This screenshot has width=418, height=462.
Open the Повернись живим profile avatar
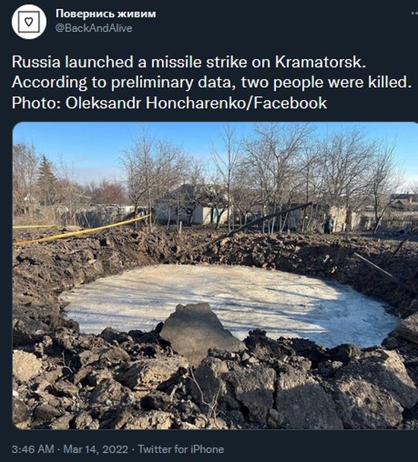pos(29,22)
